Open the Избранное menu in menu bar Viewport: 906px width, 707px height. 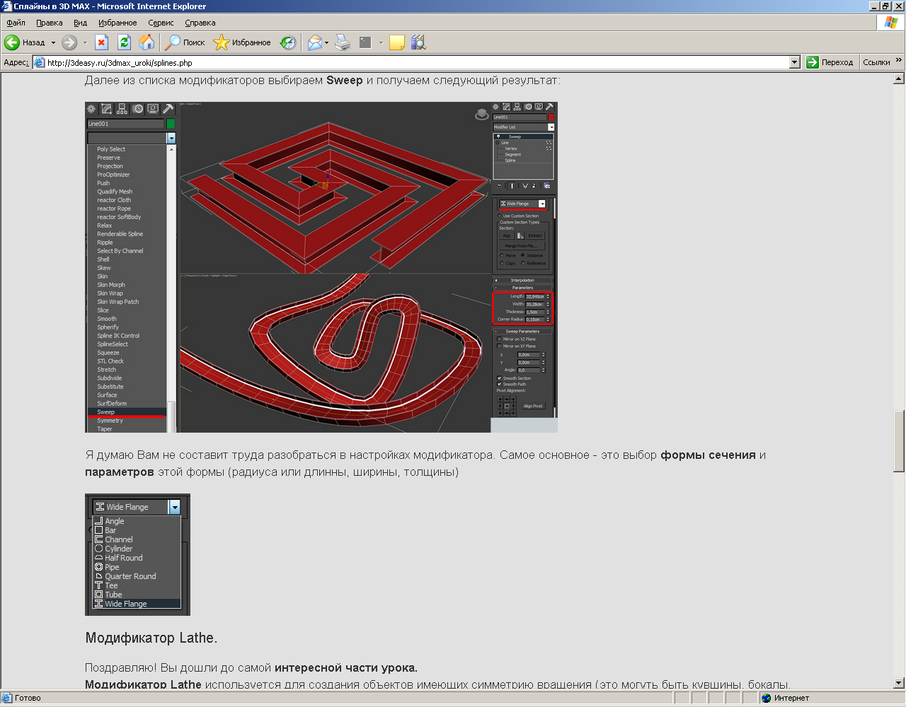117,23
